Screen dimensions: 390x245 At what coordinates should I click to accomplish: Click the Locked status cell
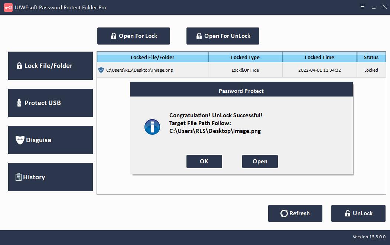(371, 70)
